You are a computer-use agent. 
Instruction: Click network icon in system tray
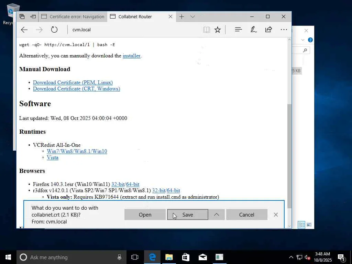pos(299,257)
